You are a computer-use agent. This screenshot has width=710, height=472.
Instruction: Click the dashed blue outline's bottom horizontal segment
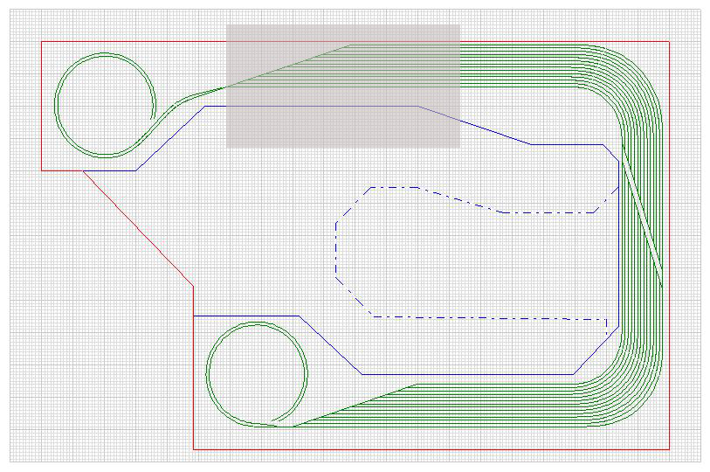489,317
